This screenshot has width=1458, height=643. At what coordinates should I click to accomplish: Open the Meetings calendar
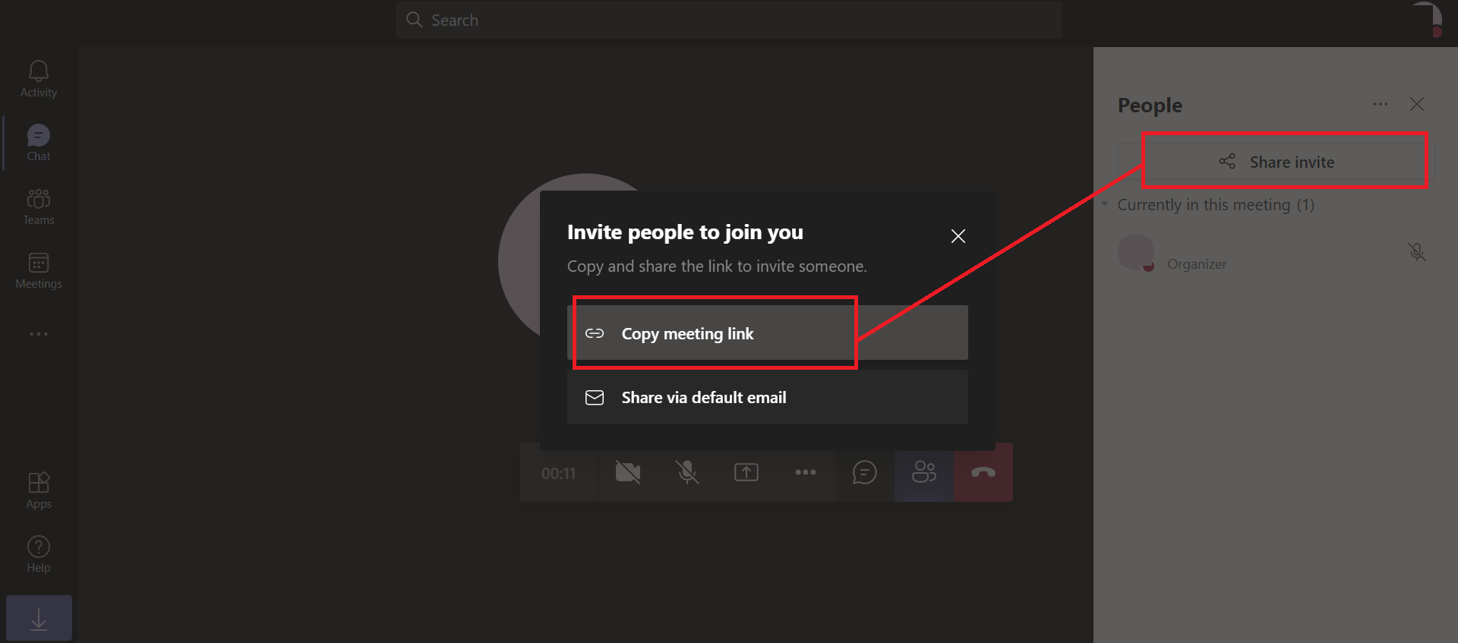coord(39,270)
